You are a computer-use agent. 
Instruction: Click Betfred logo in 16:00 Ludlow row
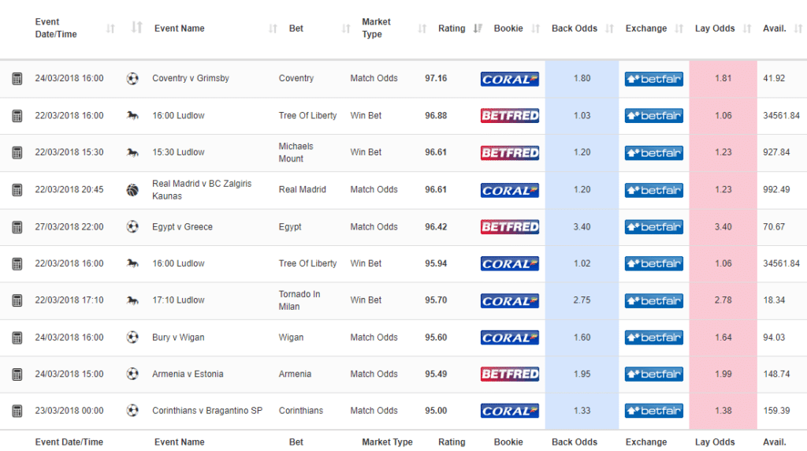tap(510, 116)
